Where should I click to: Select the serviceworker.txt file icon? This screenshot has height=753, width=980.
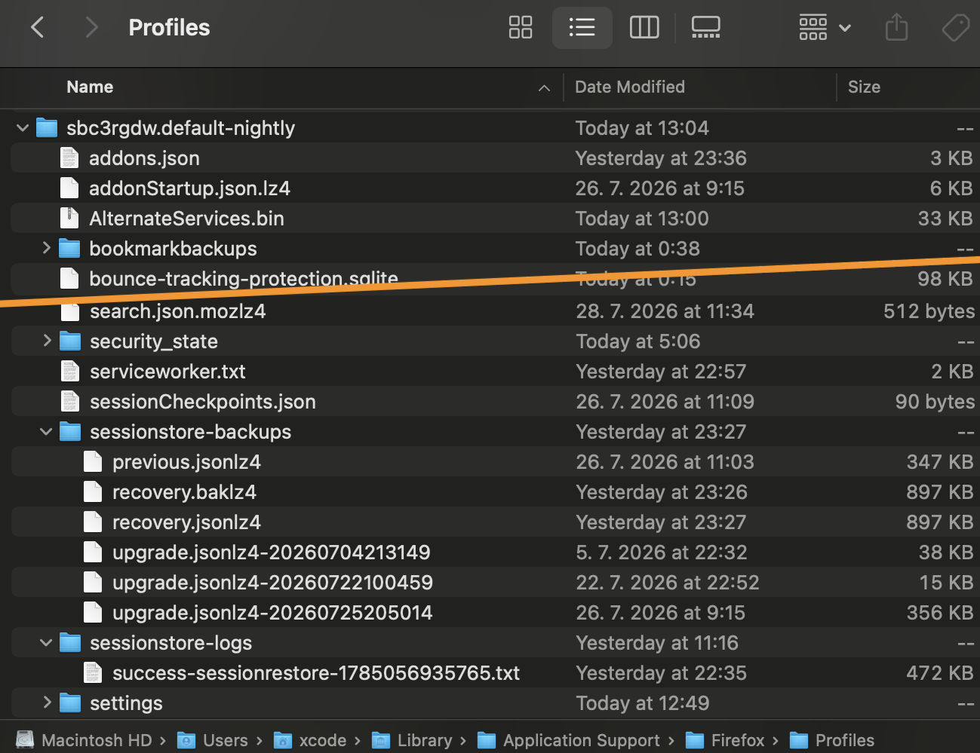click(70, 372)
